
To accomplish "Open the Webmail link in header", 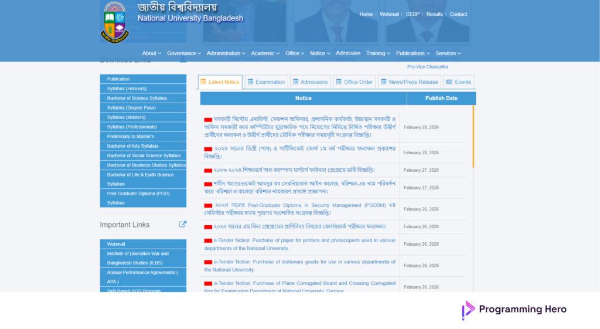I will [x=389, y=14].
